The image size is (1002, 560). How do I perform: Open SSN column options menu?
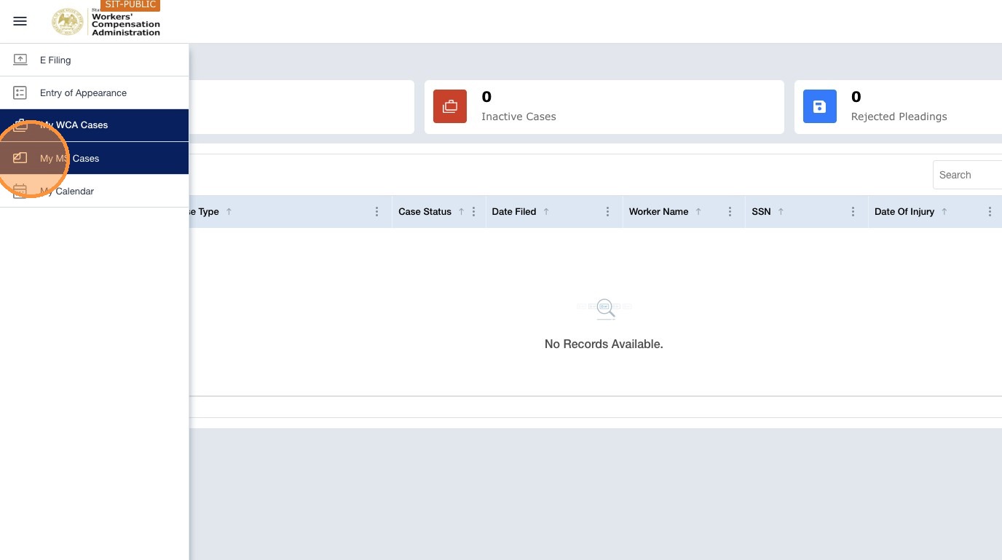853,211
